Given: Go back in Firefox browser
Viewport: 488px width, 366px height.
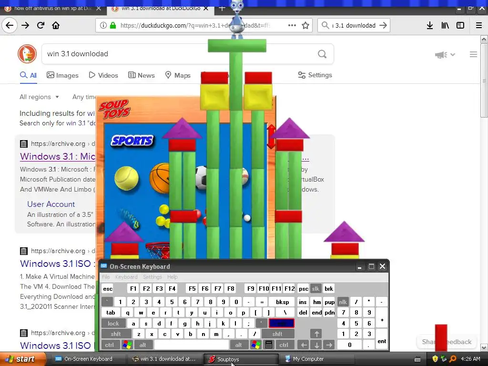Looking at the screenshot, I should (x=10, y=25).
